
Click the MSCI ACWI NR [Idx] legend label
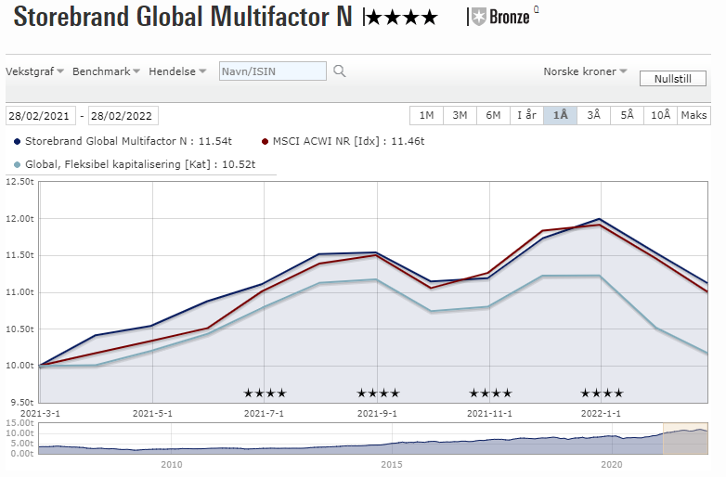tap(348, 141)
